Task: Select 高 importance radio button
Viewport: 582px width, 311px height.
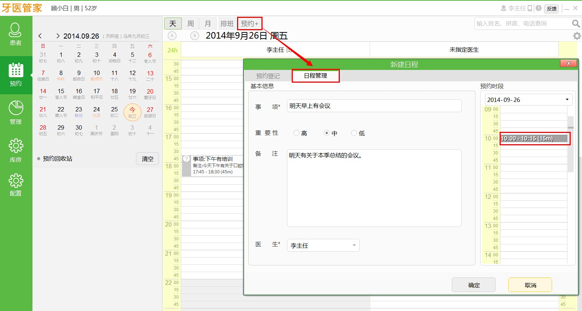Action: tap(296, 133)
